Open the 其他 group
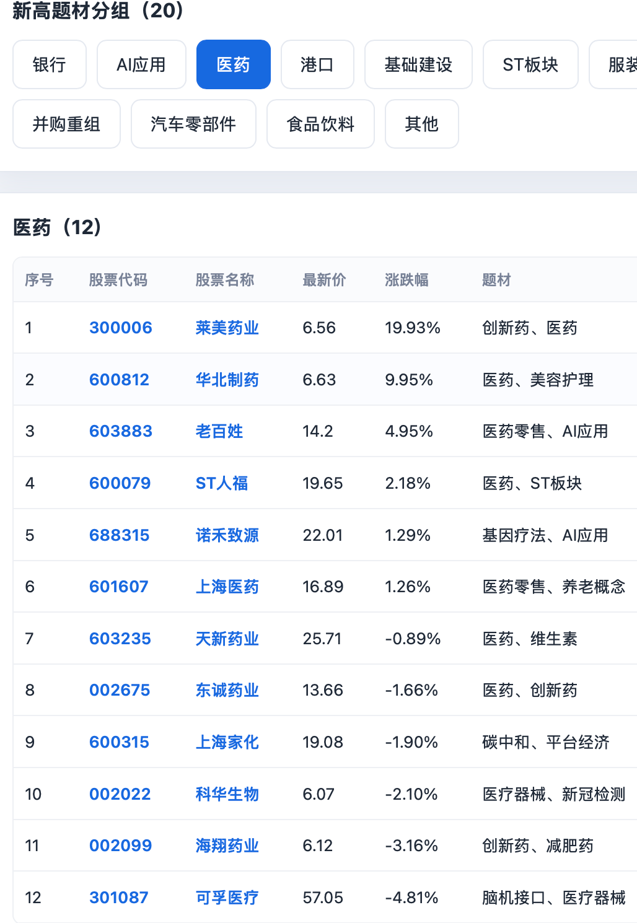The width and height of the screenshot is (637, 923). pos(422,124)
